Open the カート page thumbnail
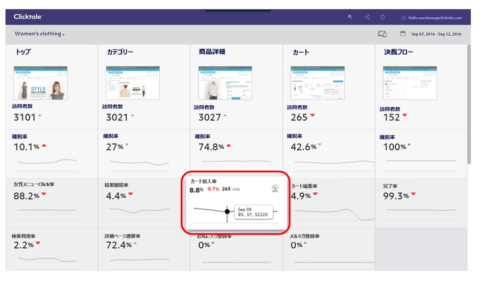 [318, 83]
